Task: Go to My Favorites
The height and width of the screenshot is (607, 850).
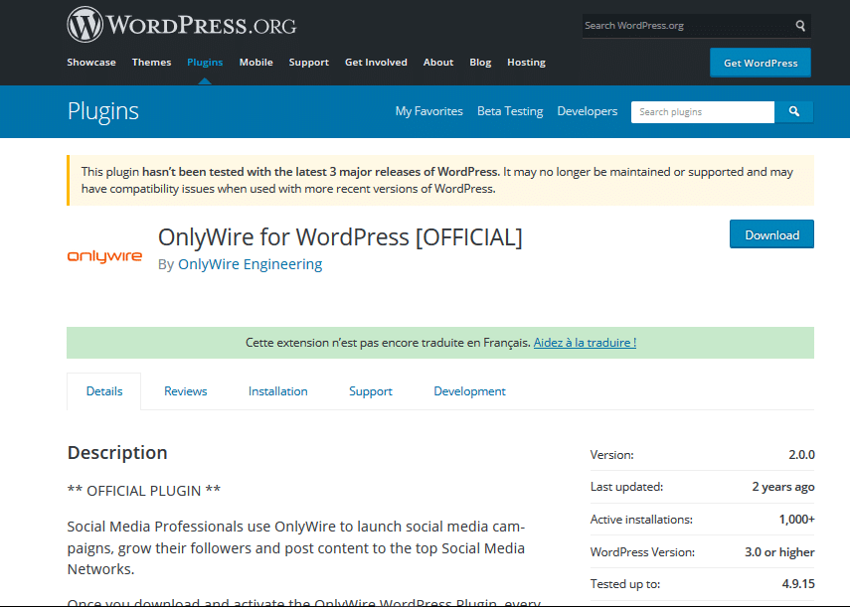Action: click(428, 111)
